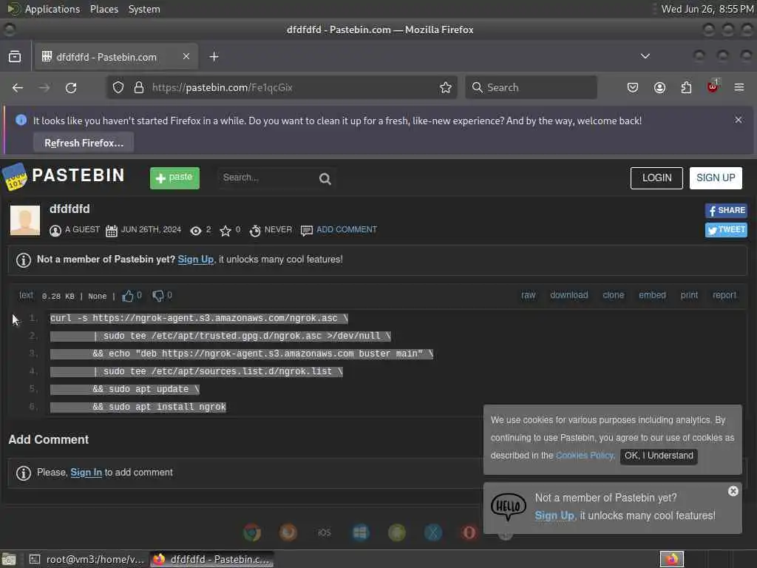Open the System menu
The width and height of the screenshot is (757, 568).
click(144, 9)
